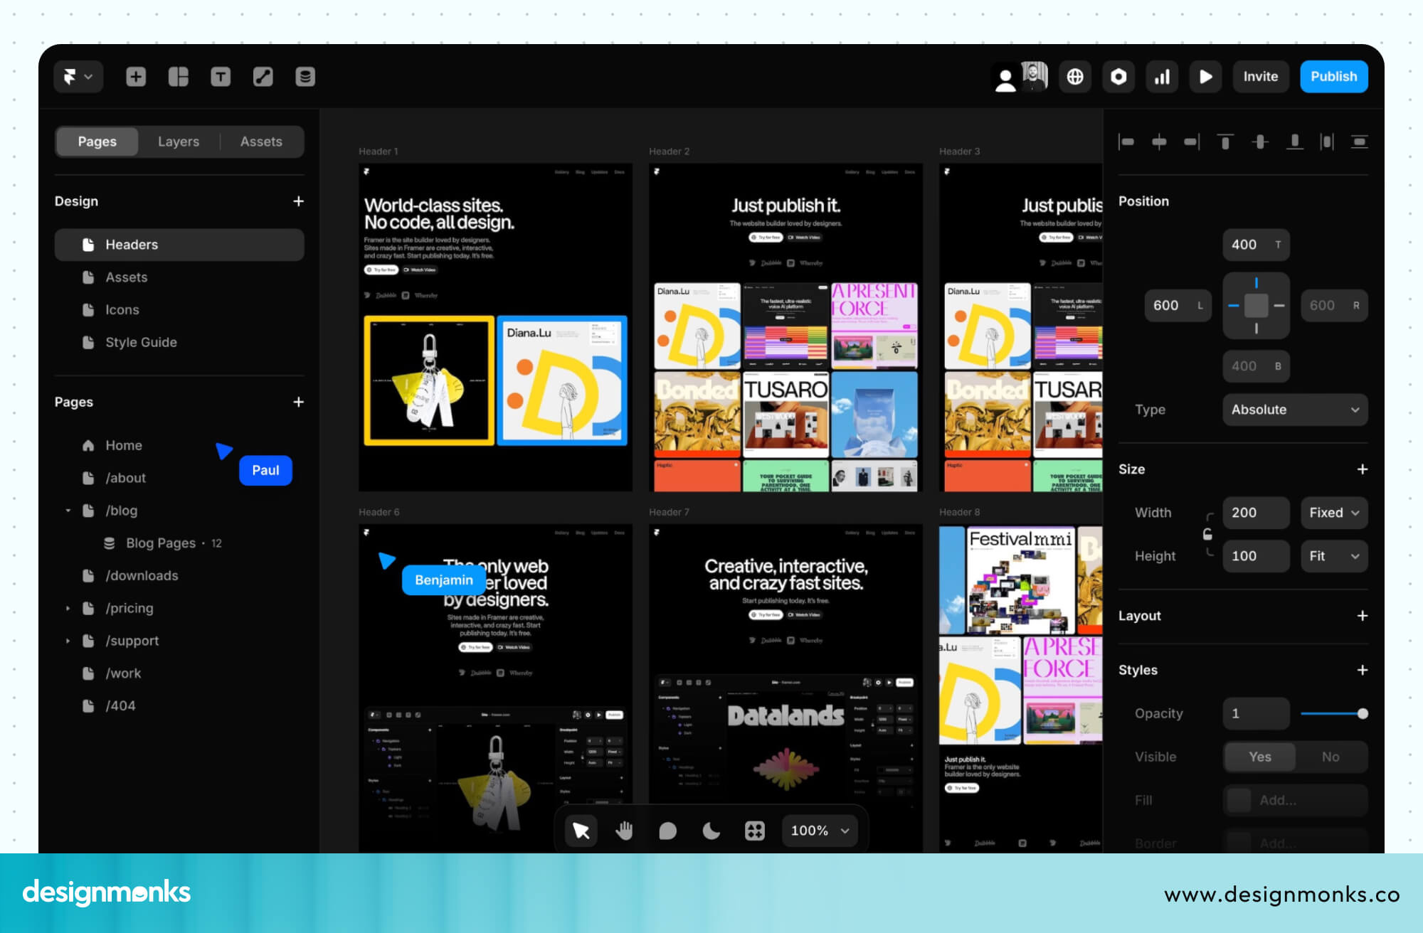The image size is (1423, 933).
Task: Toggle the aspect ratio lock icon
Action: coord(1207,534)
